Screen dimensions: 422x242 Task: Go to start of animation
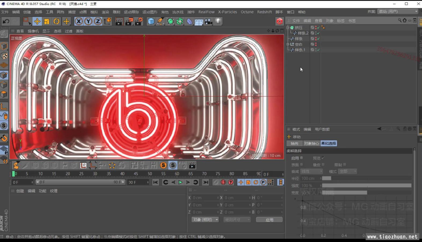click(x=155, y=182)
